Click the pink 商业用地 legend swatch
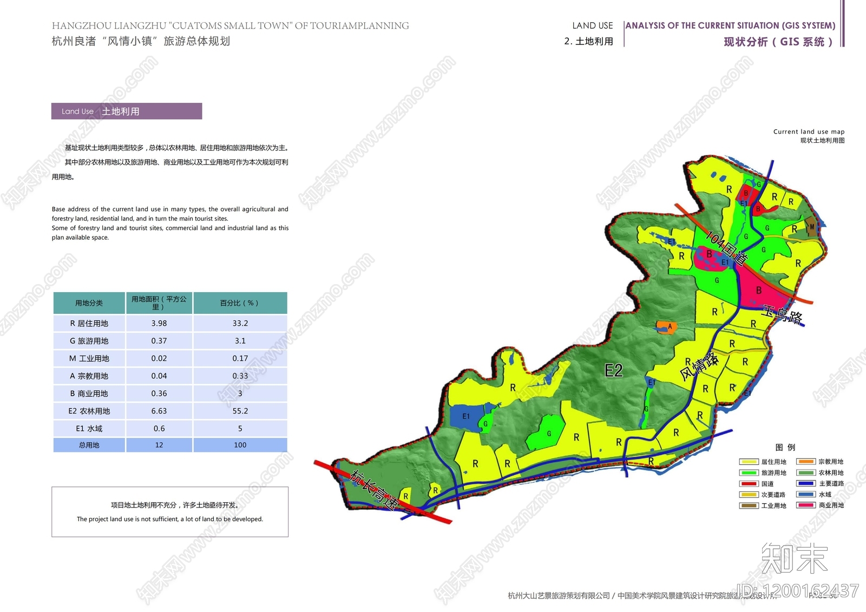 click(806, 505)
